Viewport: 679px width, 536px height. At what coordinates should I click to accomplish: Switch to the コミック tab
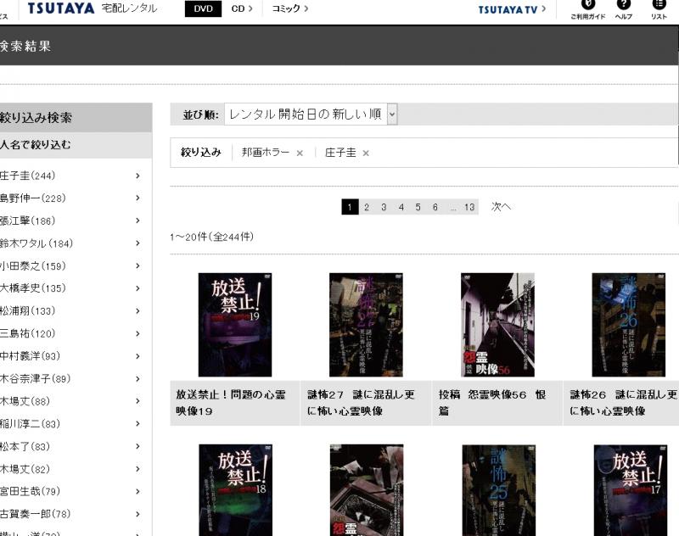pyautogui.click(x=289, y=8)
